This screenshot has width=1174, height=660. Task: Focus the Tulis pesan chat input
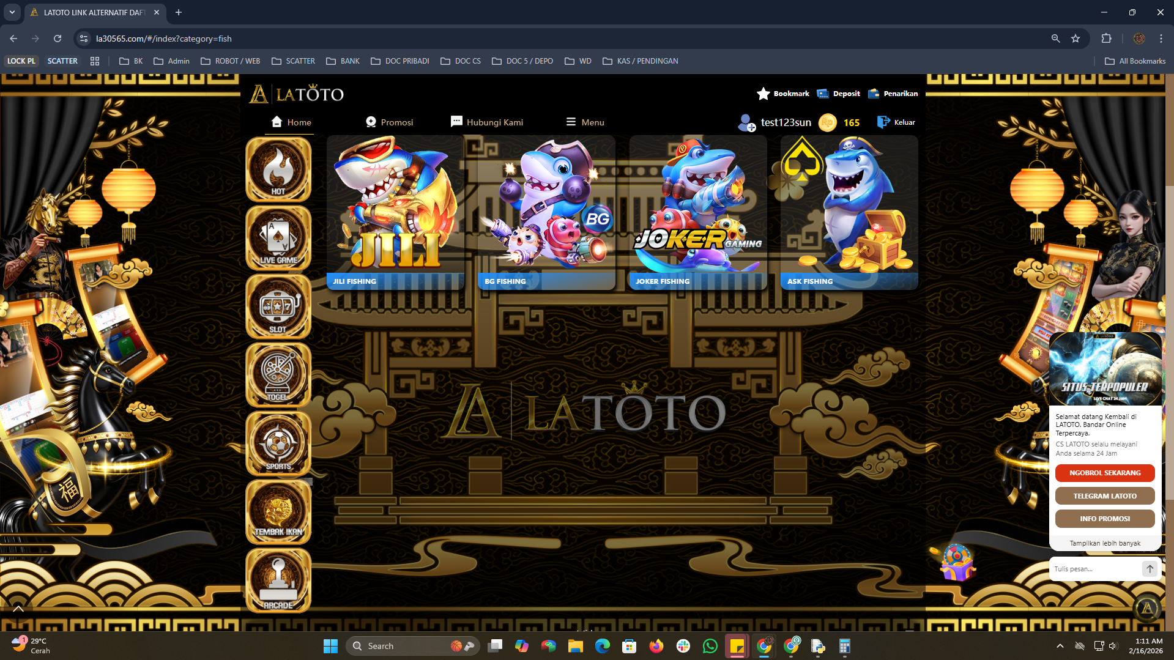point(1095,569)
